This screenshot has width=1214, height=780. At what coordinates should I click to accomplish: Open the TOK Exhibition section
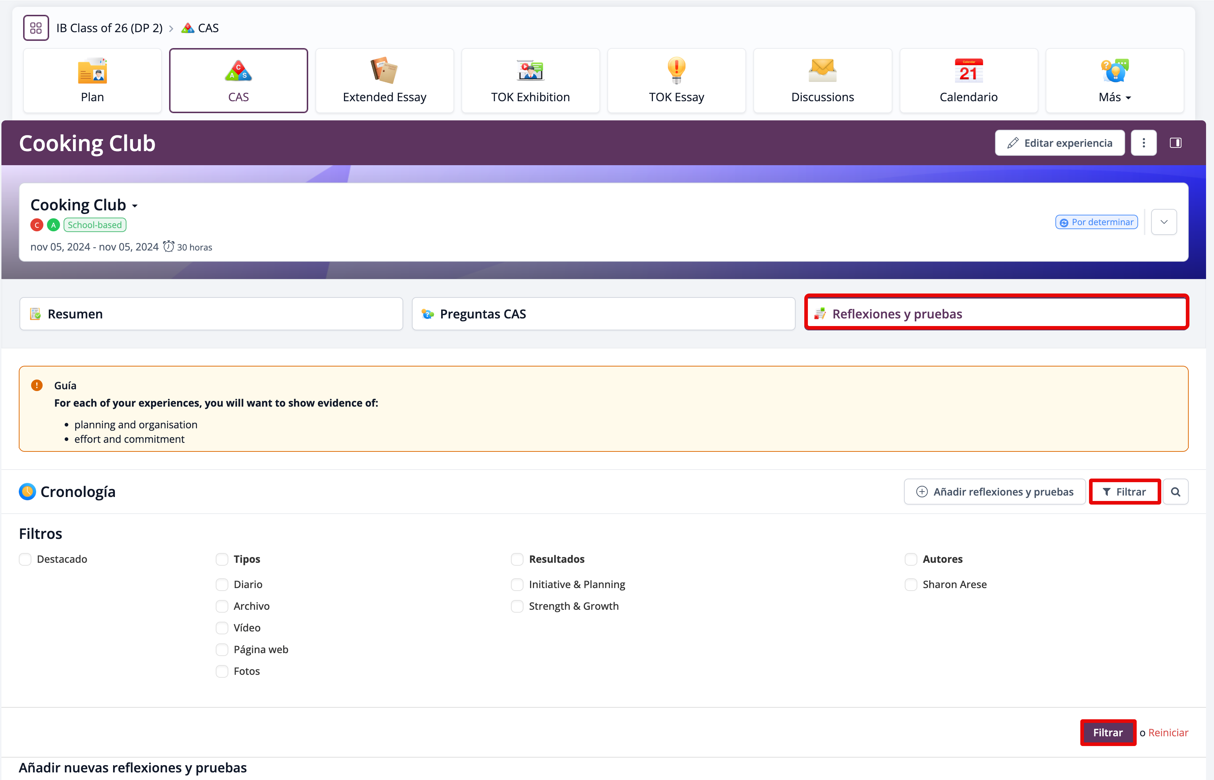point(530,81)
